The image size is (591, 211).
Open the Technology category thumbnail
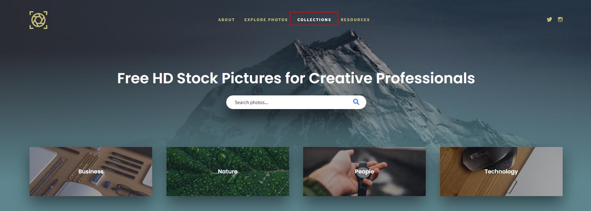(501, 172)
